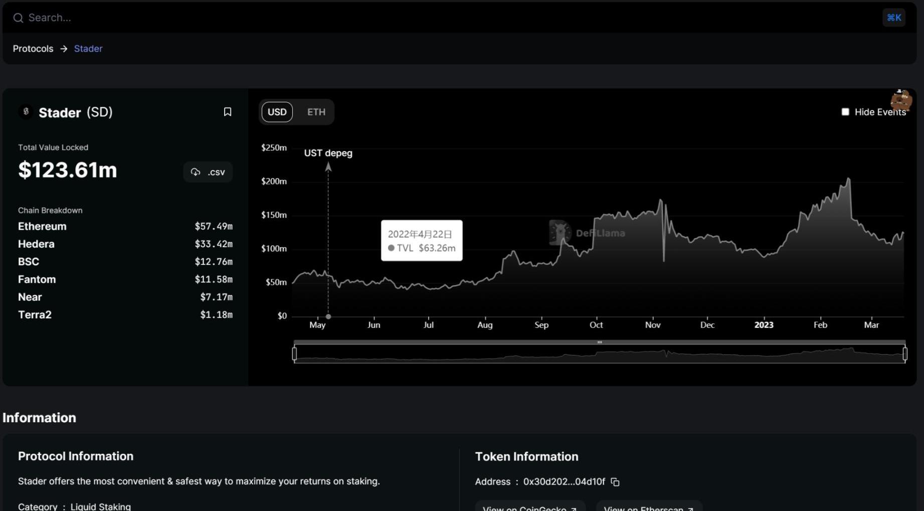Screen dimensions: 924x511
Task: Click the llama avatar in the chart corner
Action: pos(900,100)
